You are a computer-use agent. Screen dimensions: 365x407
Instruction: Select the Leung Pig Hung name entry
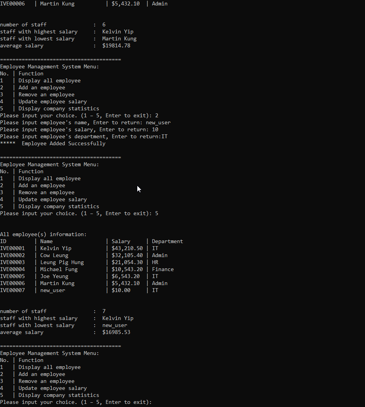click(62, 263)
